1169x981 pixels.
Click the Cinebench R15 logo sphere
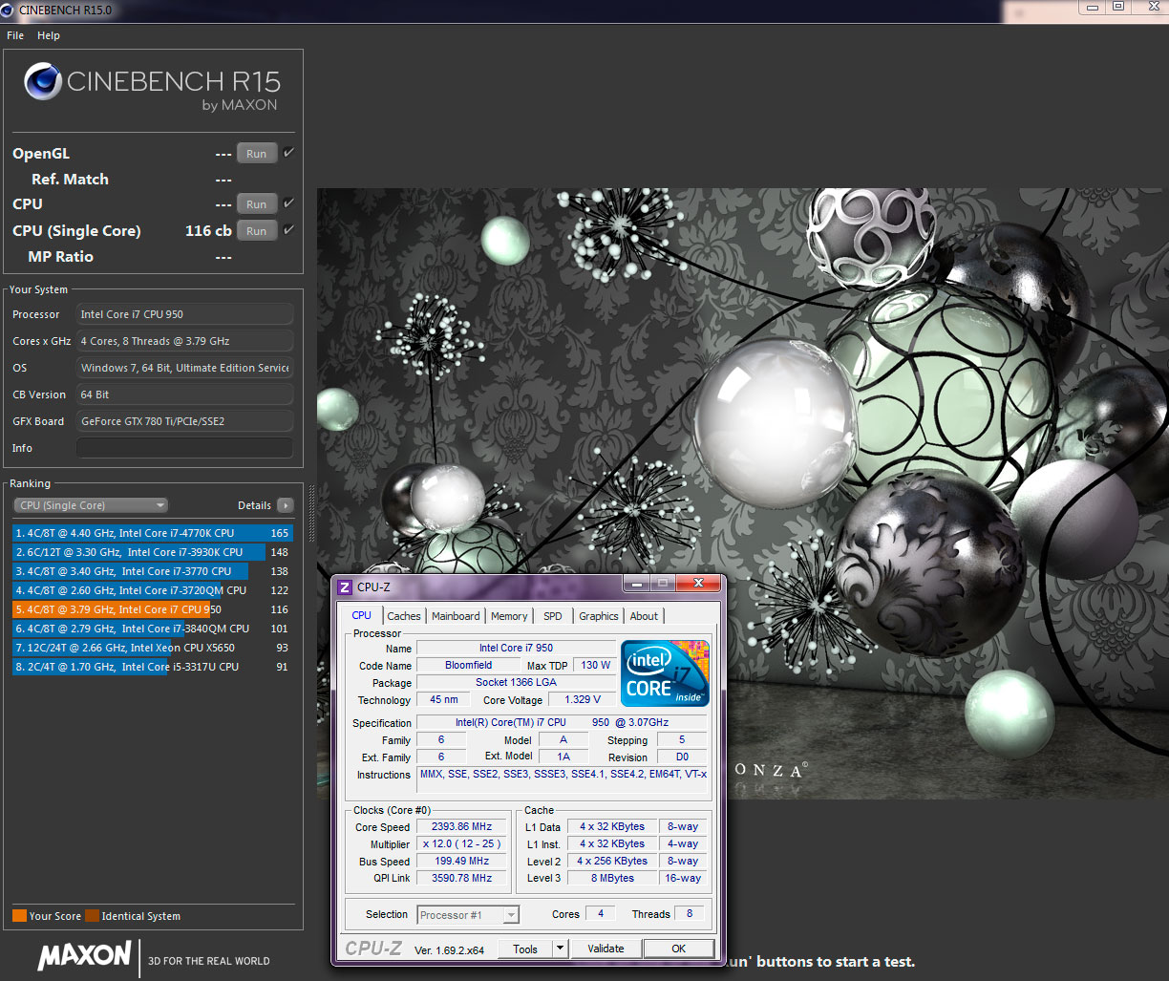pos(43,81)
